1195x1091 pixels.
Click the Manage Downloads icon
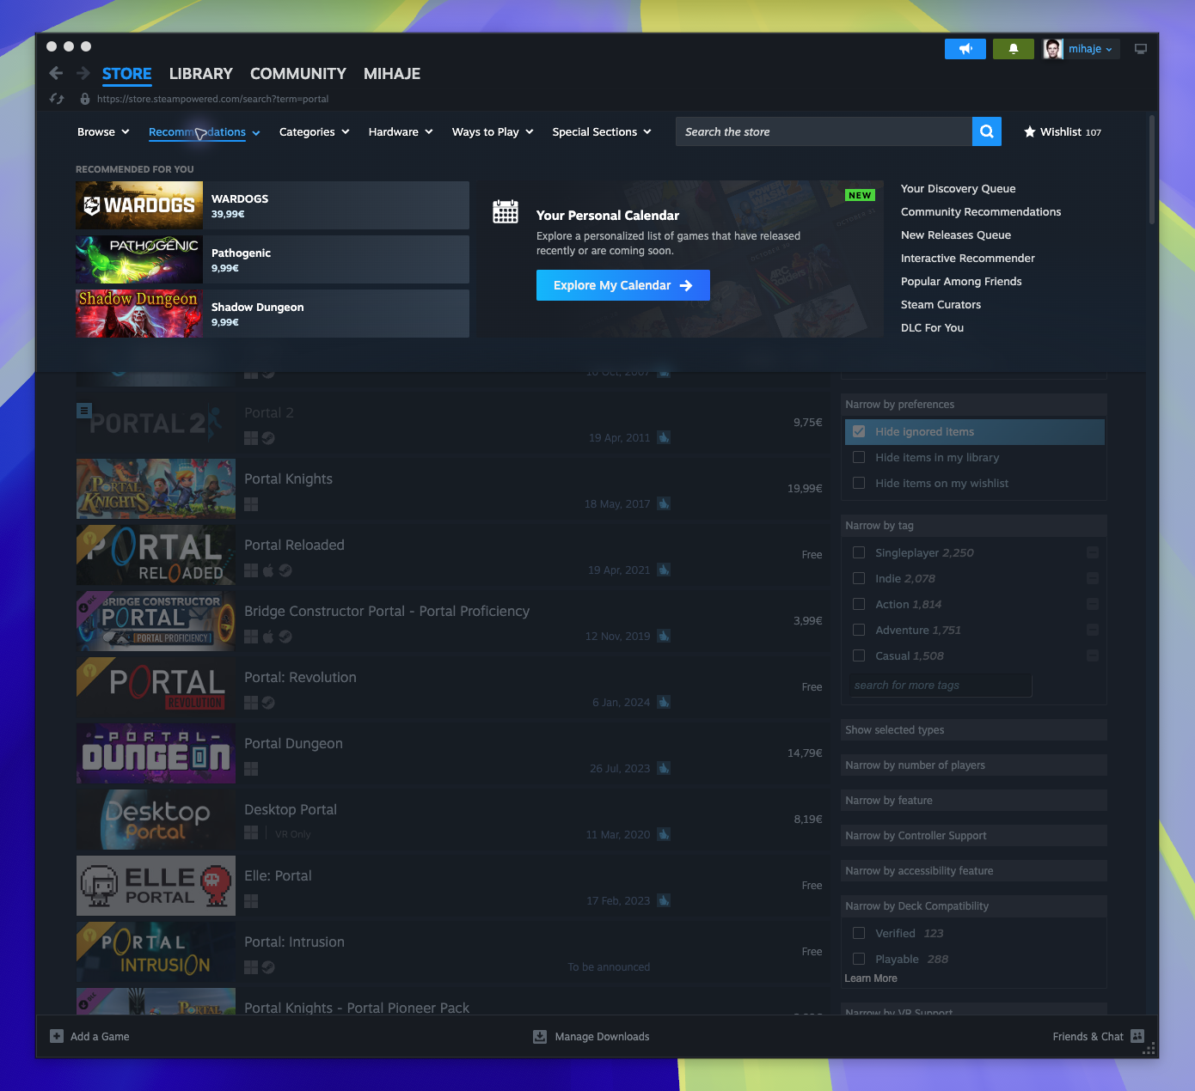click(540, 1036)
